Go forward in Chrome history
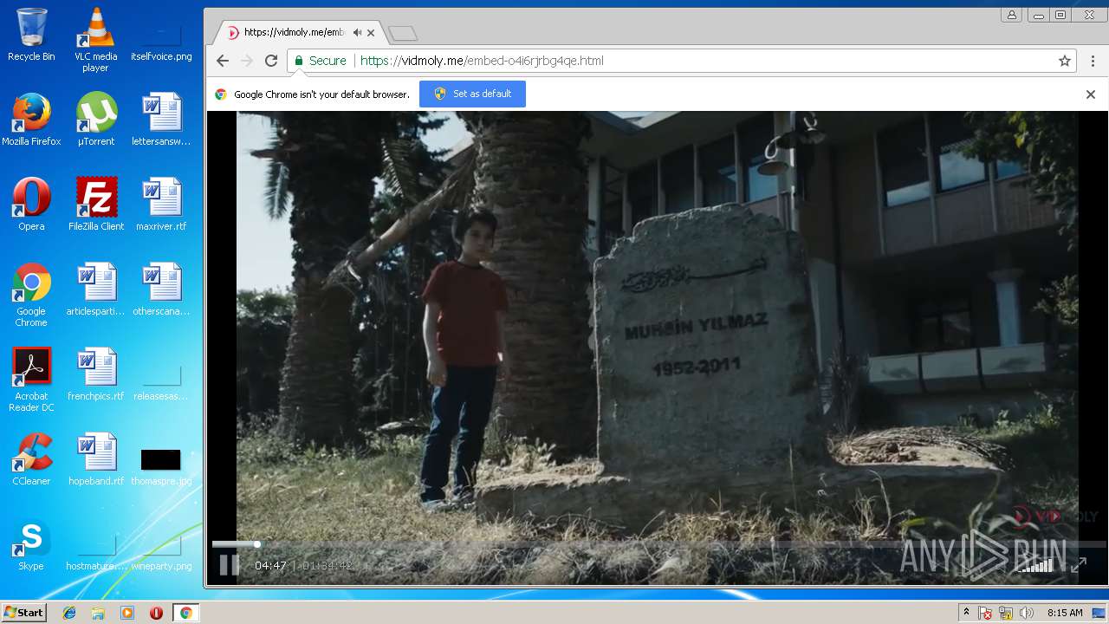 [x=247, y=61]
